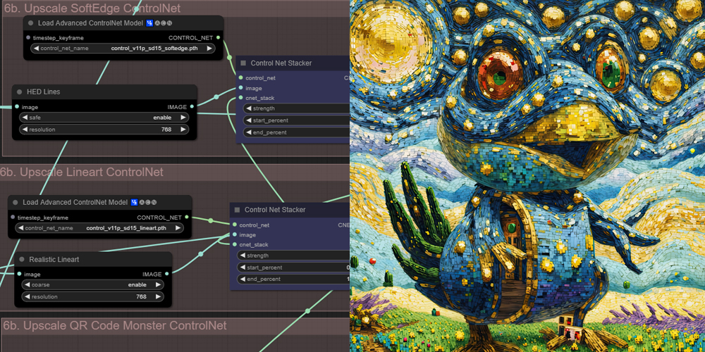Click CONTROL_NET output port on lineart loader node

187,218
